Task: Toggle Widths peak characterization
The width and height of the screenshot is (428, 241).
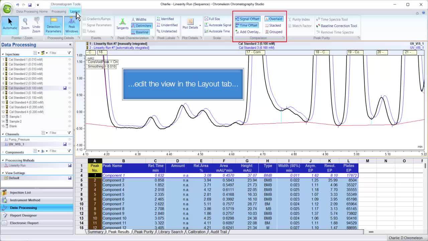Action: pos(138,19)
